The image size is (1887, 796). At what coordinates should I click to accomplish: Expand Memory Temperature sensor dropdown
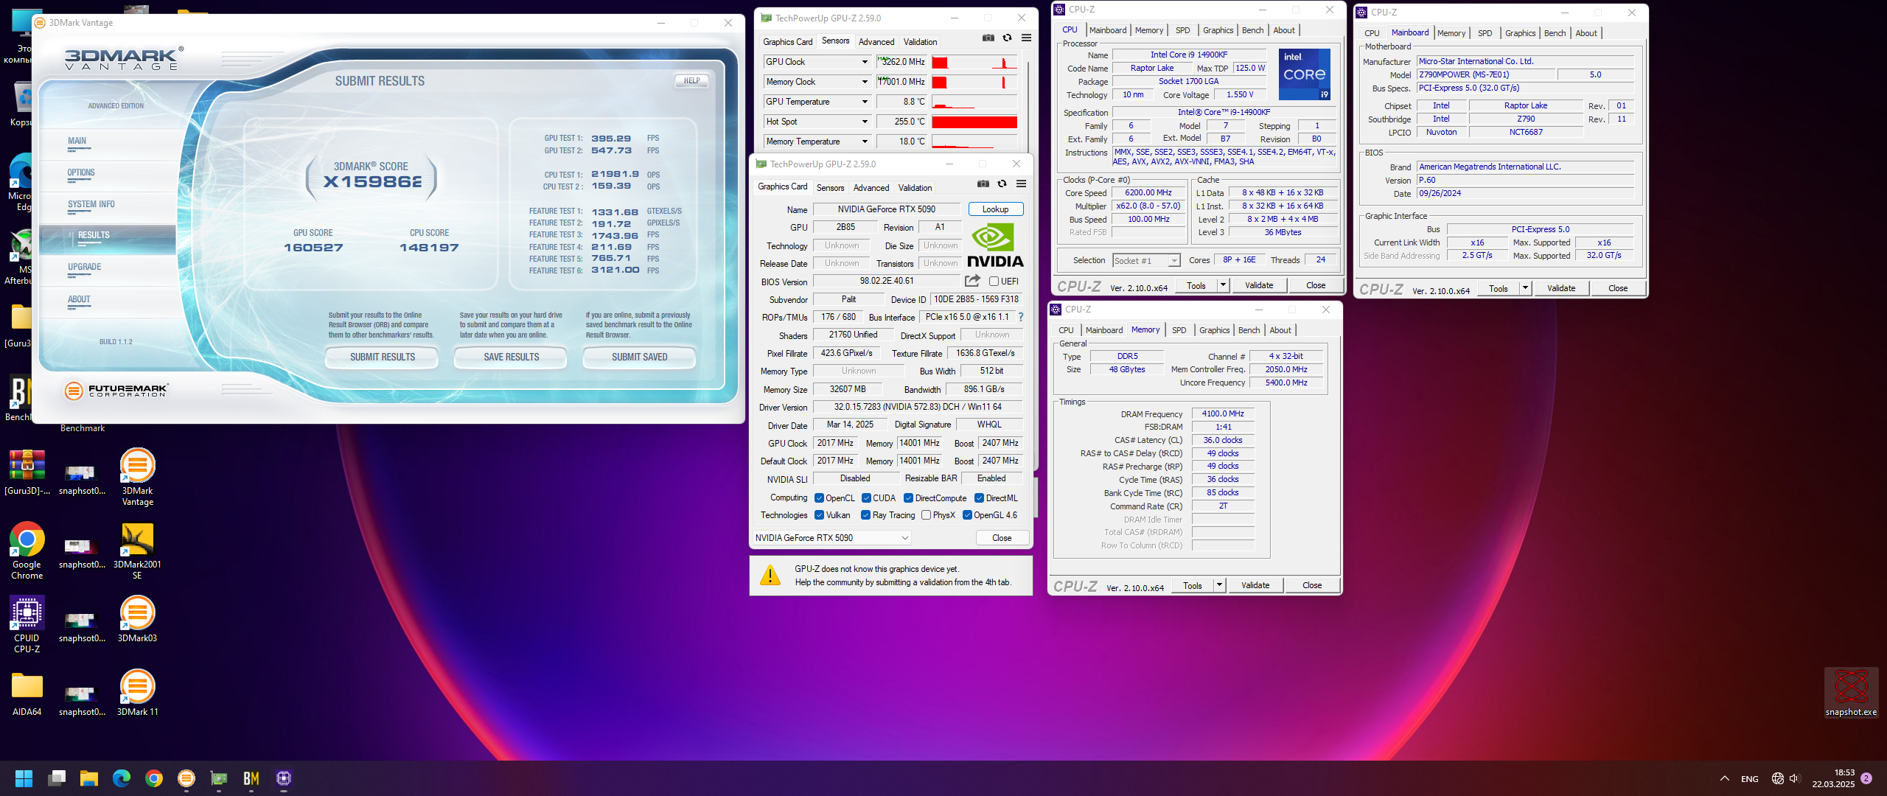click(865, 142)
